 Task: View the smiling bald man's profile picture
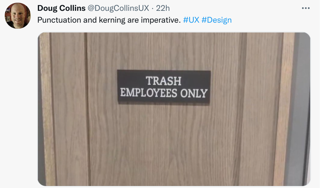[x=18, y=16]
